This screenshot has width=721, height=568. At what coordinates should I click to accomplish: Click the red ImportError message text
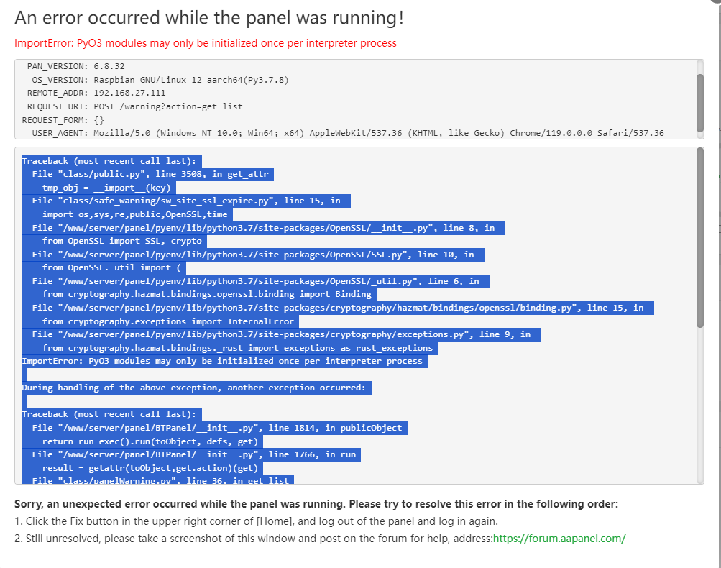pos(205,43)
